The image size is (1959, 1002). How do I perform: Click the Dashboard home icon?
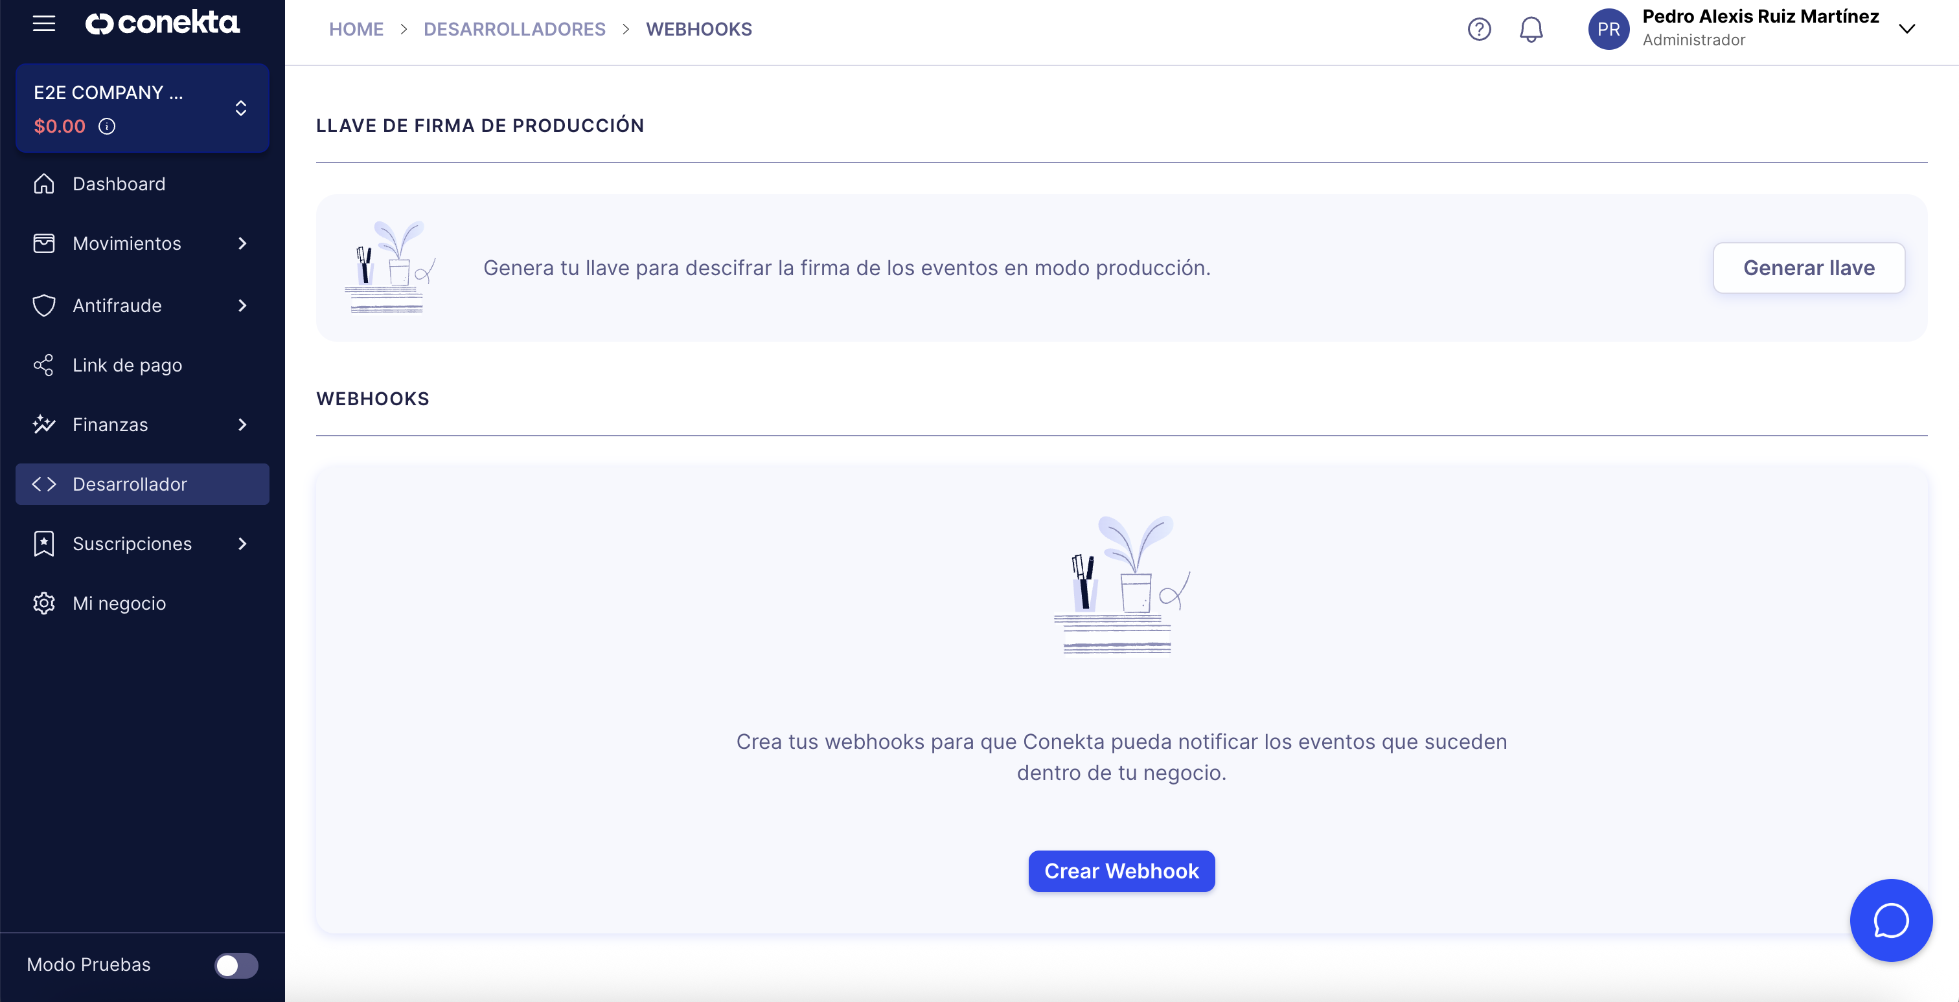[x=44, y=184]
